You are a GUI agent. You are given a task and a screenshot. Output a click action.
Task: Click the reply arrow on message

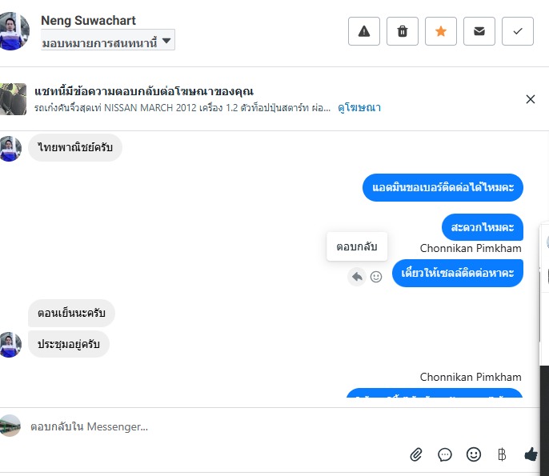[357, 276]
